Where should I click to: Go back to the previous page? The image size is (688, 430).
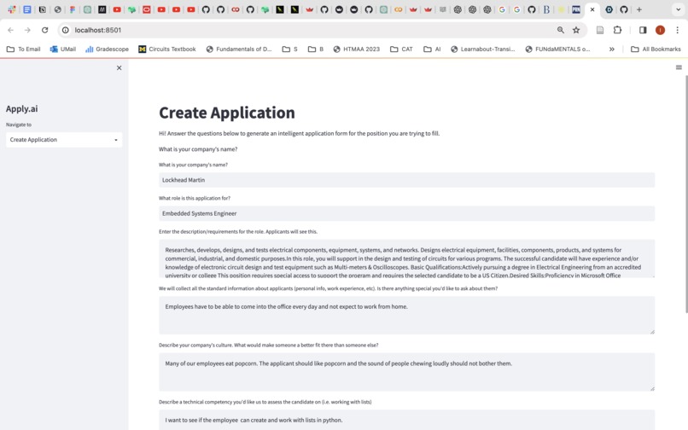pyautogui.click(x=10, y=30)
